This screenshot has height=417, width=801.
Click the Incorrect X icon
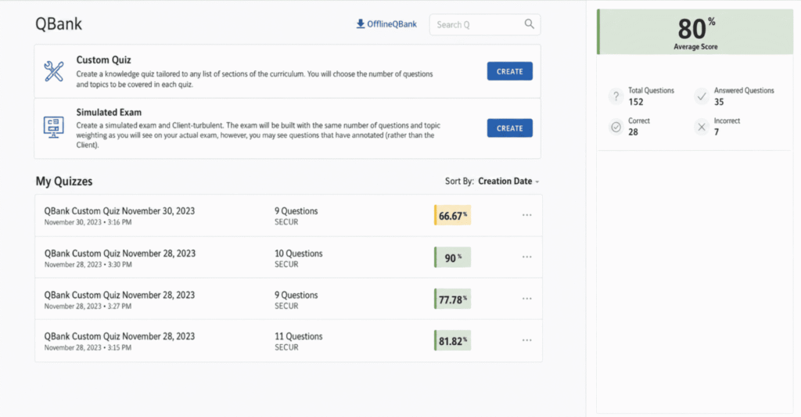tap(702, 127)
